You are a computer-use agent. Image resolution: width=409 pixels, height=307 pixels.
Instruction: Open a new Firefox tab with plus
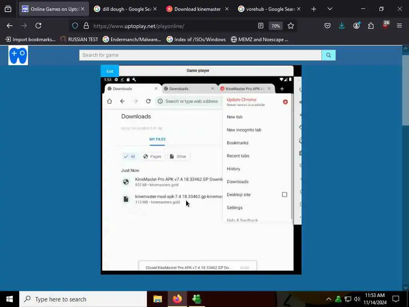(314, 9)
